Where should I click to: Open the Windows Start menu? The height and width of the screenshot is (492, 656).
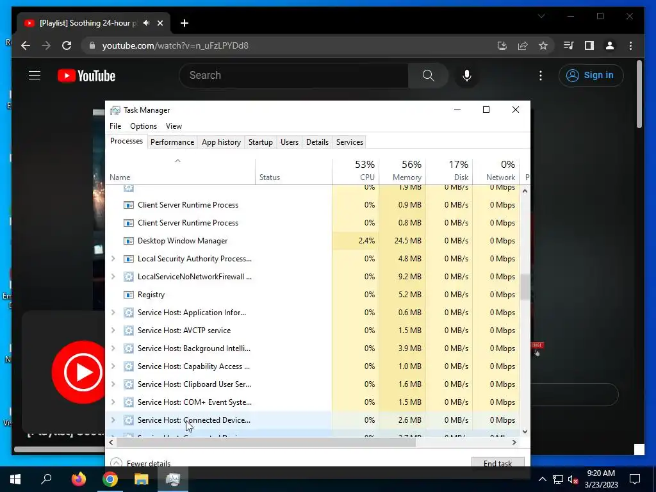pos(15,479)
